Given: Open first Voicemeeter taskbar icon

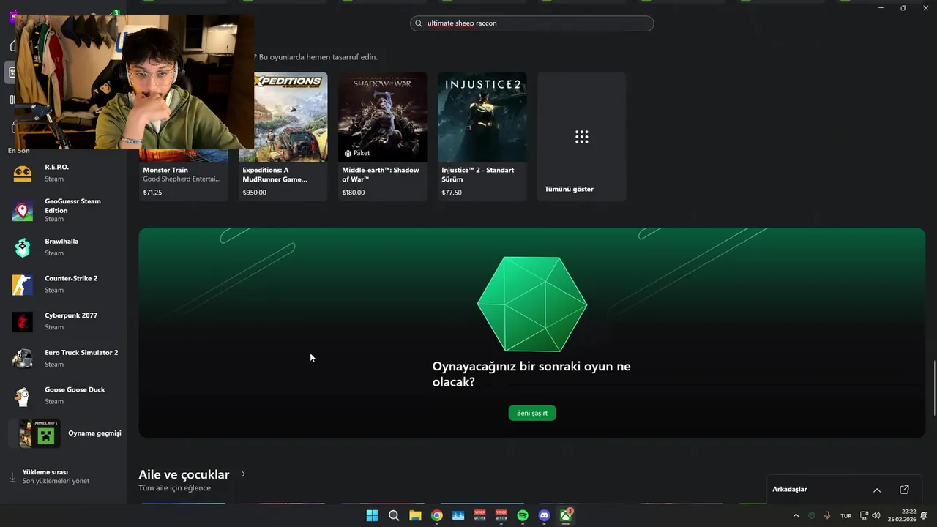Looking at the screenshot, I should pyautogui.click(x=480, y=515).
